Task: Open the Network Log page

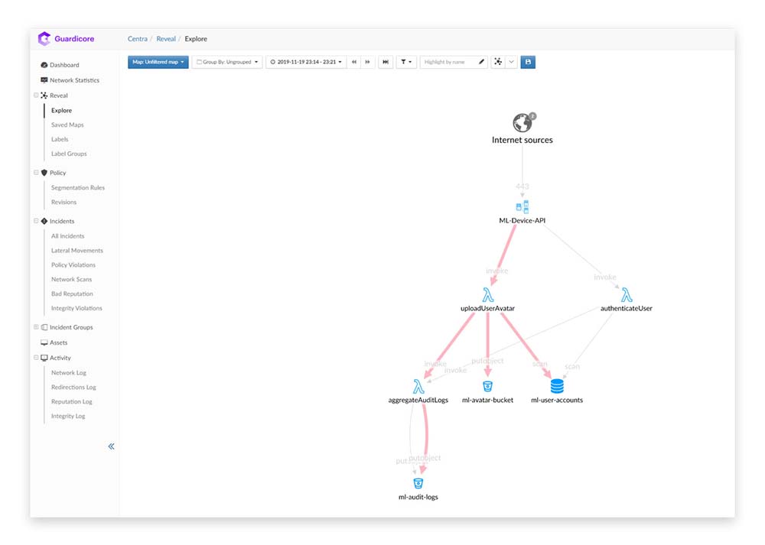Action: point(68,372)
